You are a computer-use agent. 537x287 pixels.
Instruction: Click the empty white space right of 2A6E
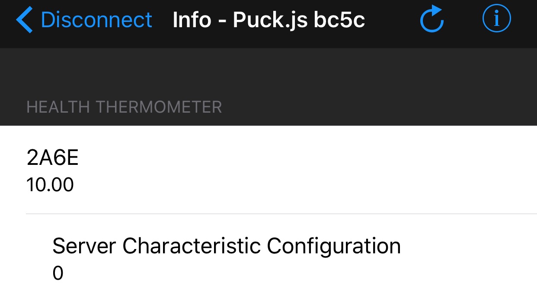303,168
